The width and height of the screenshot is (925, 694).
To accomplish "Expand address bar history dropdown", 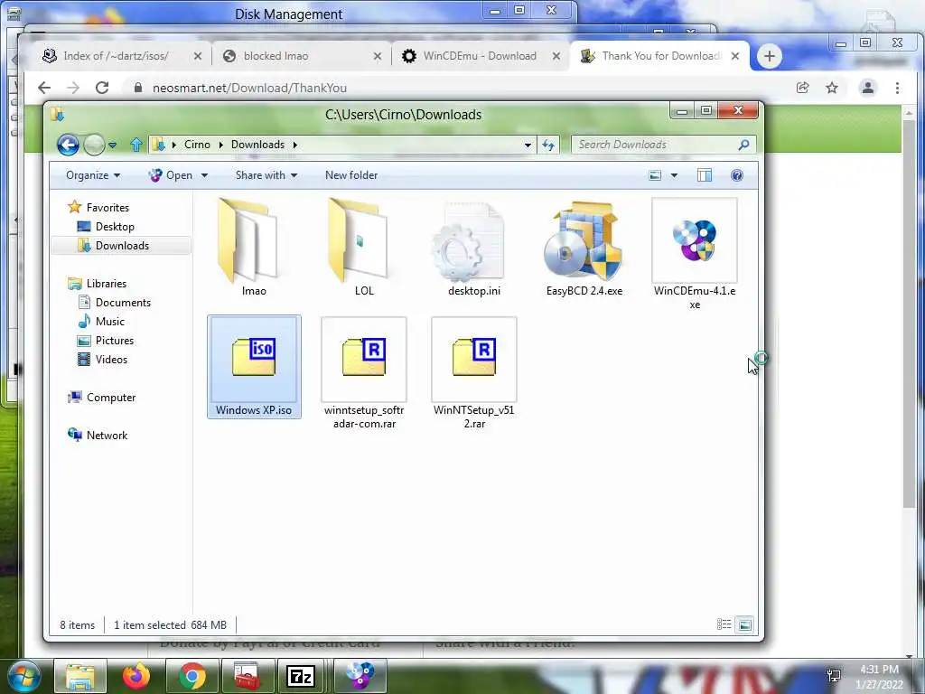I will click(x=528, y=145).
